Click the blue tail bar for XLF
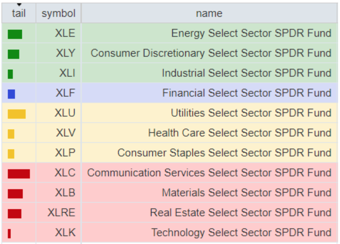 pyautogui.click(x=11, y=94)
